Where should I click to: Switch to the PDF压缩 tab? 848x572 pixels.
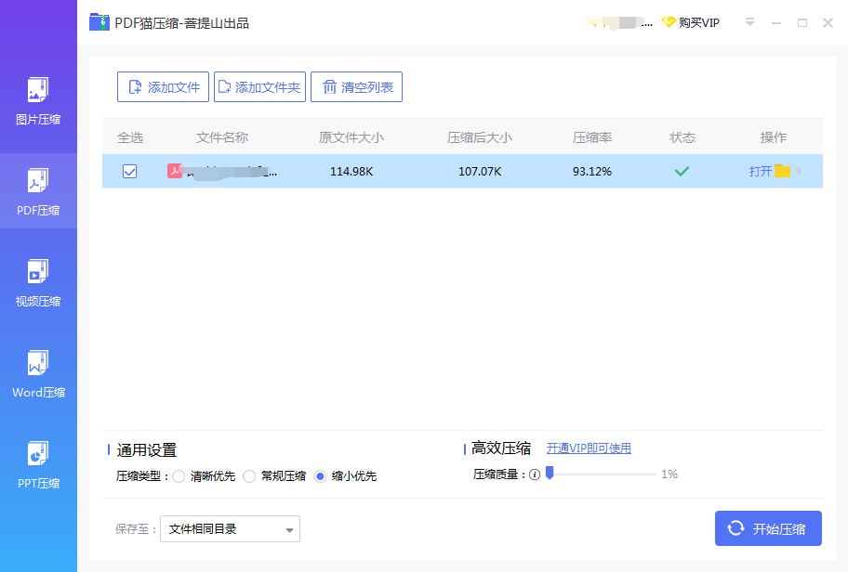[x=38, y=191]
